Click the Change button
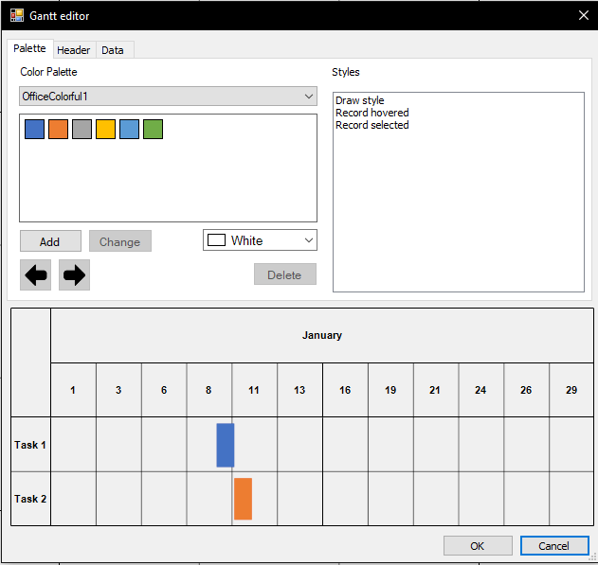 tap(120, 241)
